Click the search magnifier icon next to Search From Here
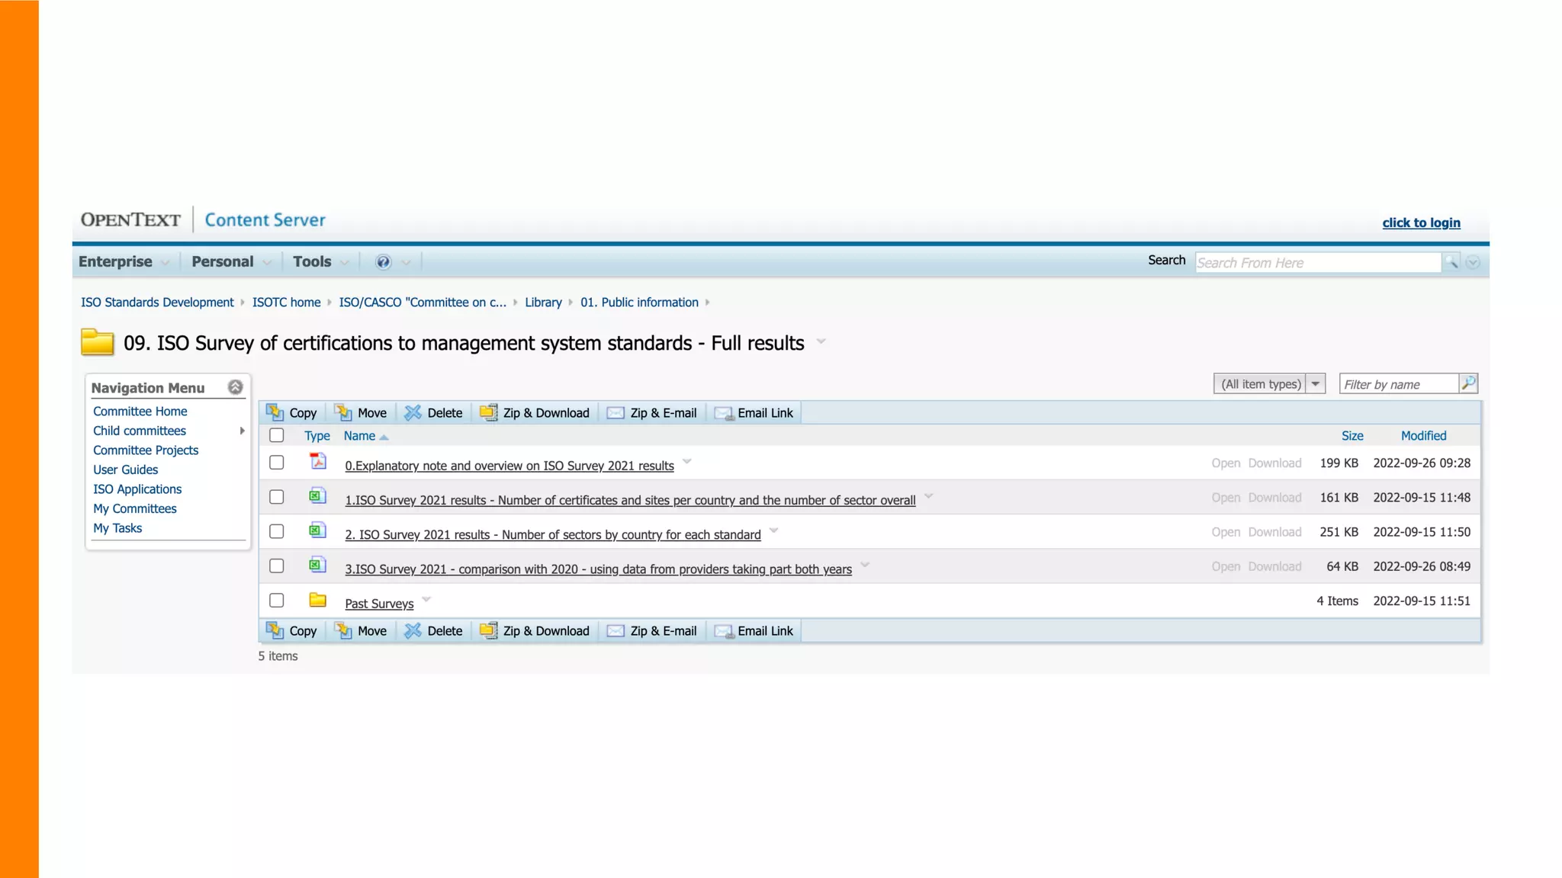The width and height of the screenshot is (1562, 878). point(1451,262)
